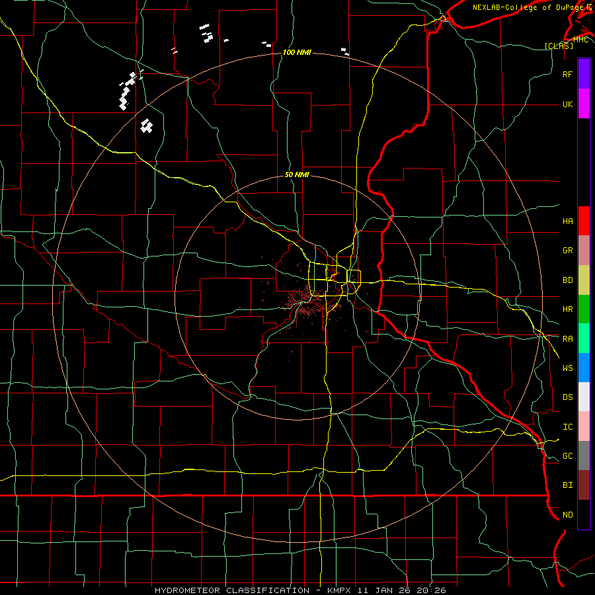Click the BI legend label
595x595 pixels.
[x=567, y=485]
